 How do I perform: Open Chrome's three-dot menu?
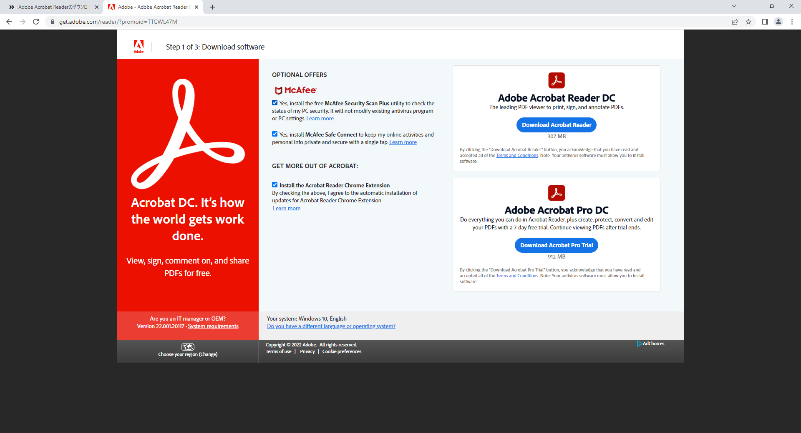[x=792, y=22]
